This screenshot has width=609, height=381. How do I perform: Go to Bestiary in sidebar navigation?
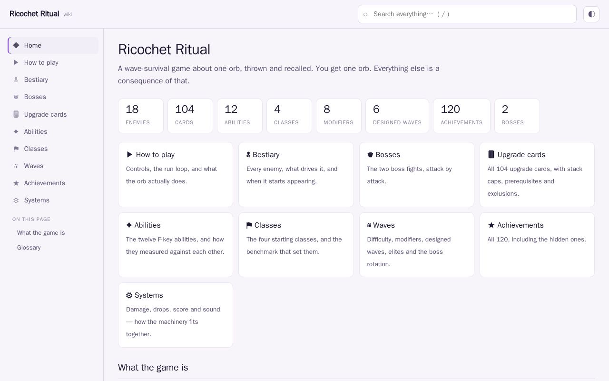click(53, 80)
